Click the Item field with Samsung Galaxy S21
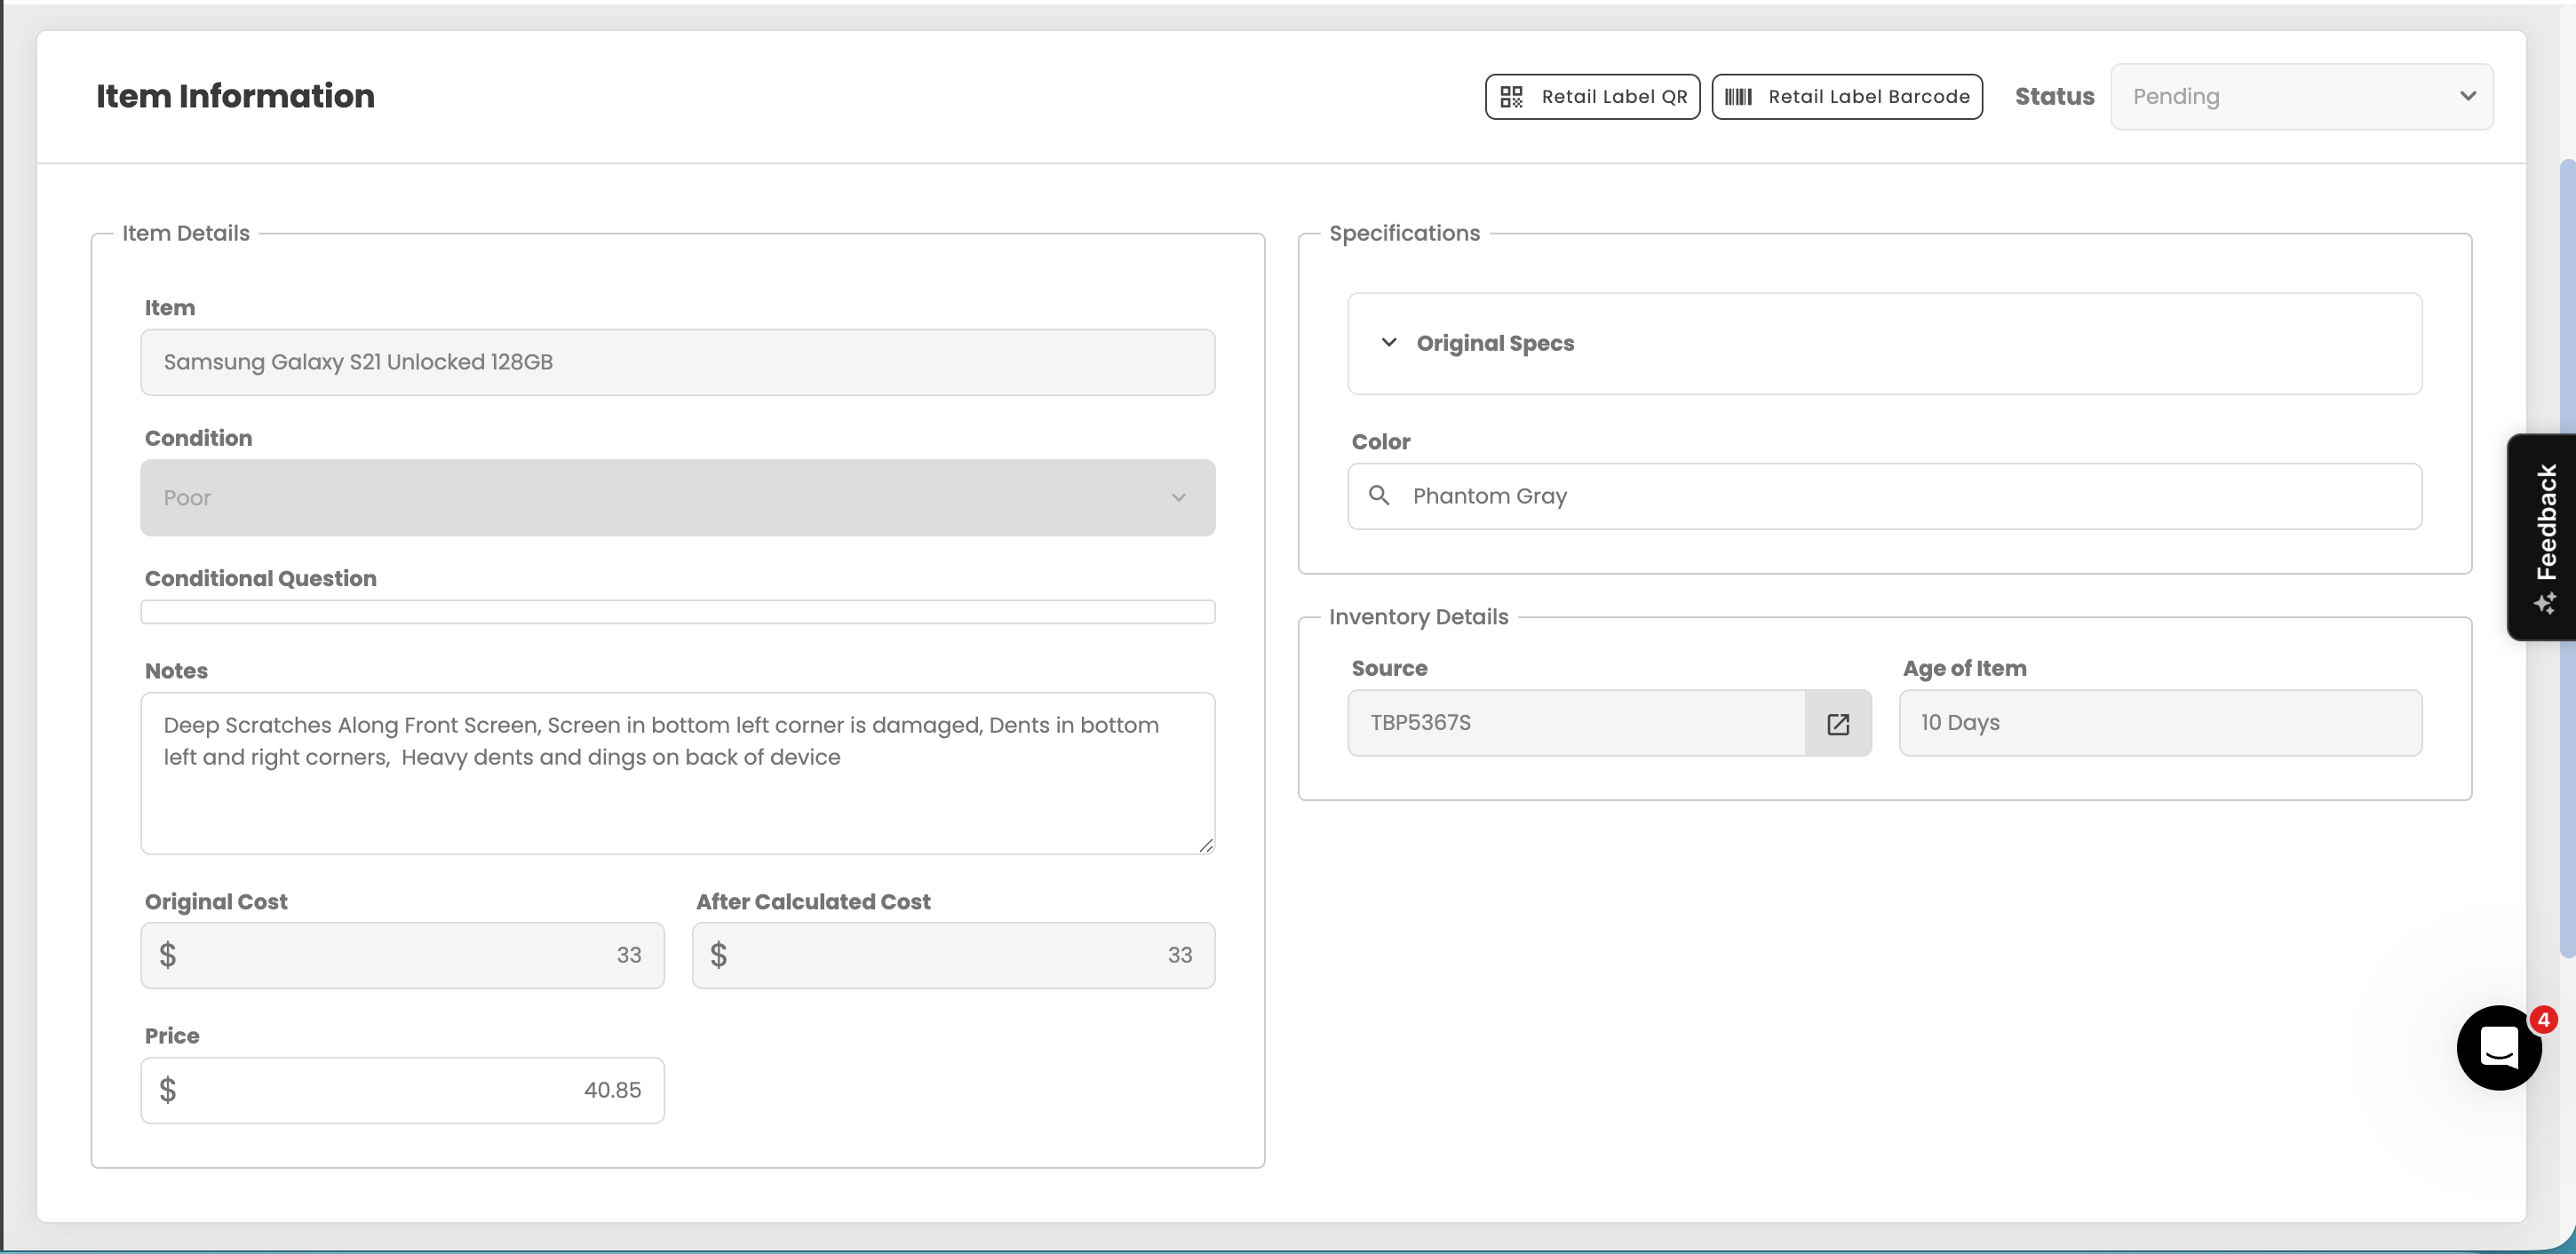This screenshot has height=1254, width=2576. coord(678,362)
